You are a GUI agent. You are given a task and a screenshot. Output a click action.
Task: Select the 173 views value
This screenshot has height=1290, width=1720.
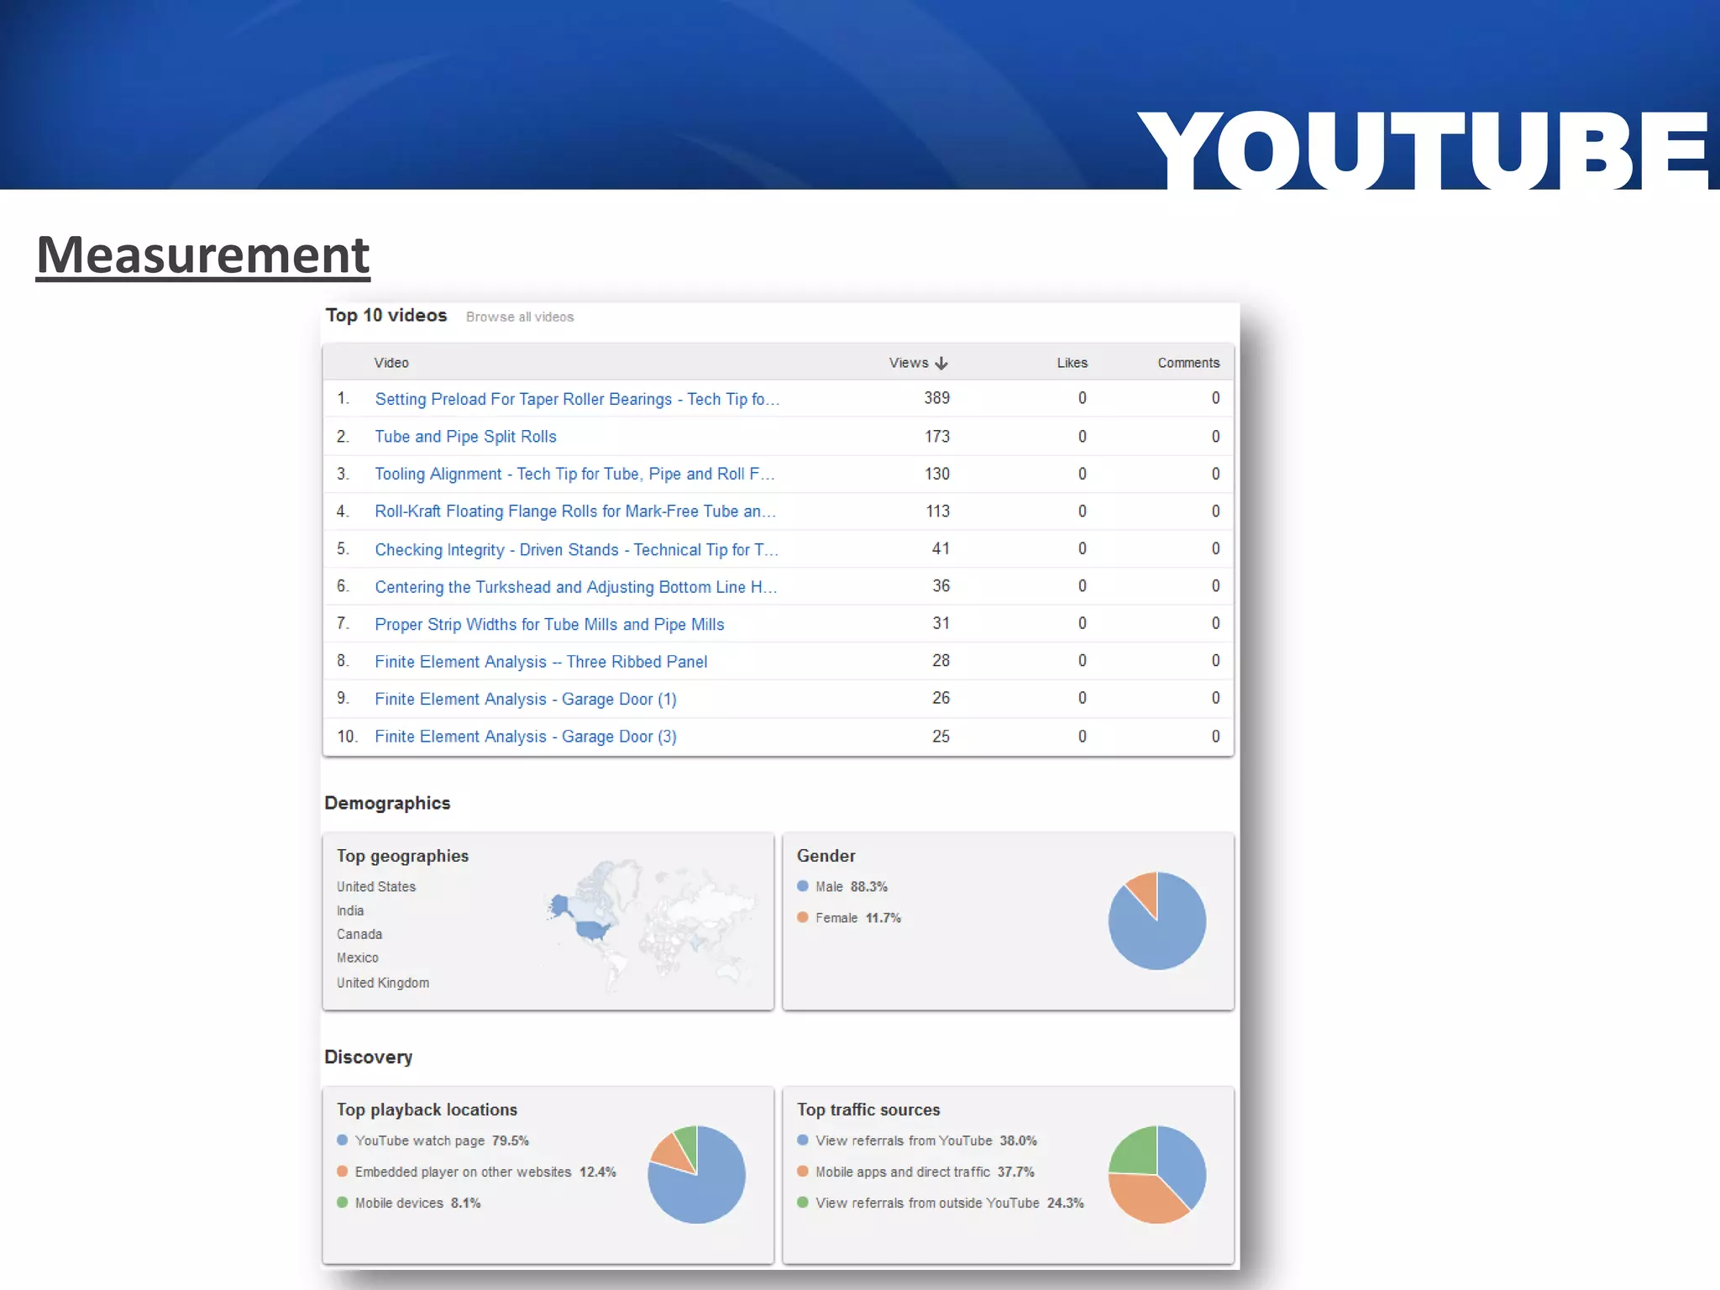(937, 437)
